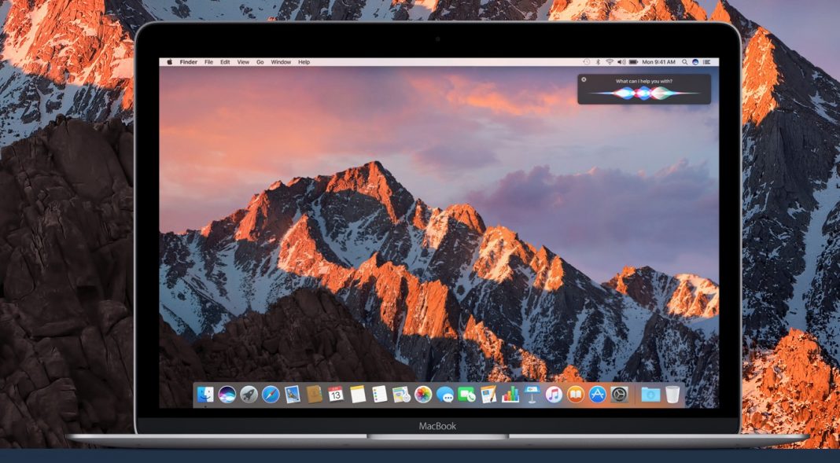Screen dimensions: 840x463
Task: Open iTunes music note icon
Action: [554, 395]
